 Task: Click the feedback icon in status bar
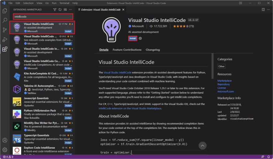[263, 157]
